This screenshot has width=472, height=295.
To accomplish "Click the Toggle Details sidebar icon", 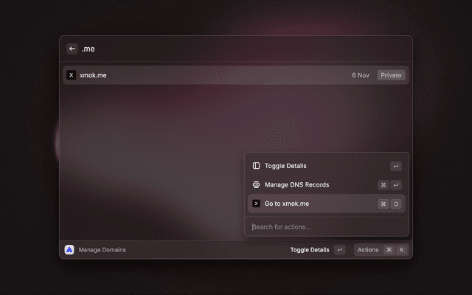I will click(256, 166).
